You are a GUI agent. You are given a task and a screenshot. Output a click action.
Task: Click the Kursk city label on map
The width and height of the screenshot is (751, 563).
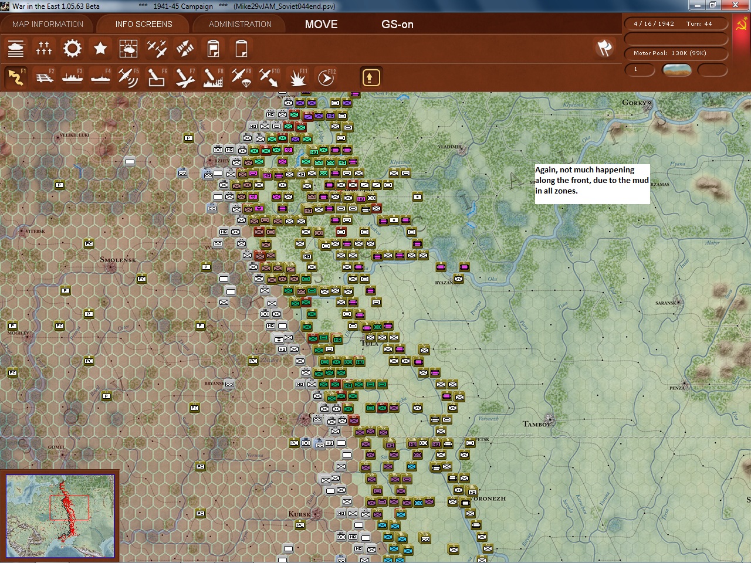pyautogui.click(x=299, y=514)
